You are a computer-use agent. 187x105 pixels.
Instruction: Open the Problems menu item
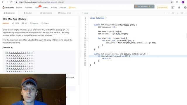click(x=29, y=8)
